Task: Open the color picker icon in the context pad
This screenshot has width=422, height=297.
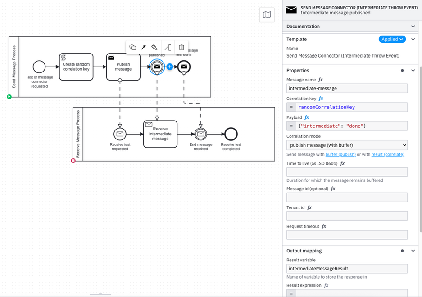Action: point(155,47)
